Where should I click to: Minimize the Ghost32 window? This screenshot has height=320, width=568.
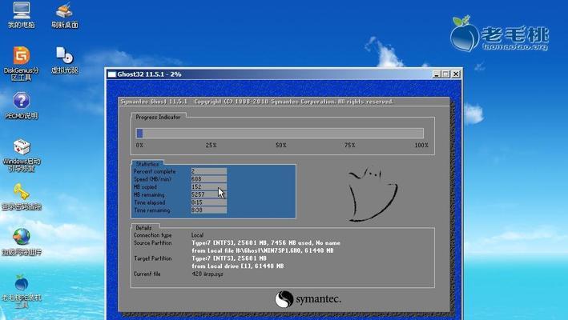point(437,74)
